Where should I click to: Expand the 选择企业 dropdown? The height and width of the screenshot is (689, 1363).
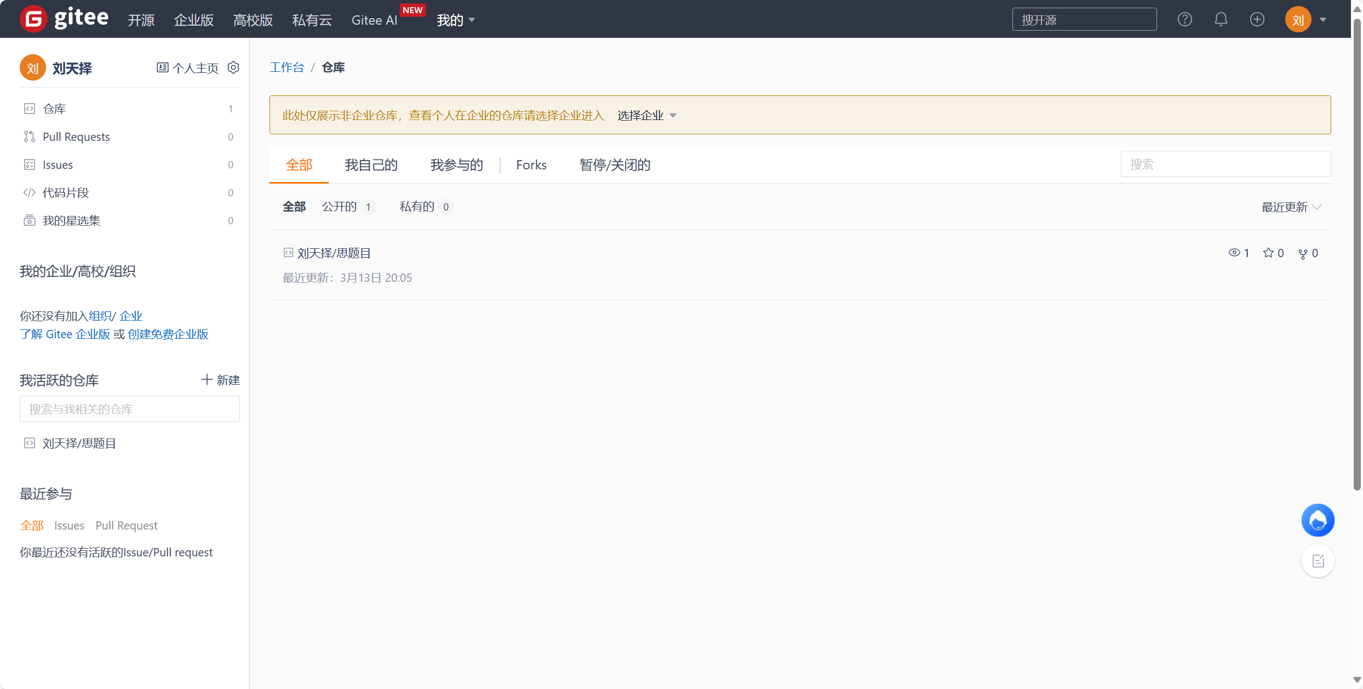pyautogui.click(x=646, y=115)
